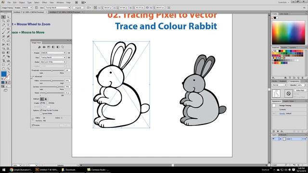Click the Expand button in control bar
Image resolution: width=308 pixels, height=173 pixels.
click(78, 8)
